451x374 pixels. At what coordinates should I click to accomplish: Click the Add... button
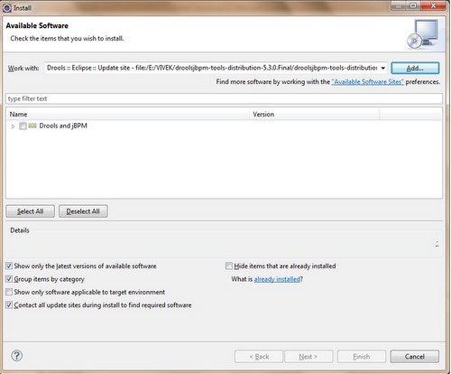415,68
